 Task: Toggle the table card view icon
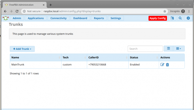(168, 48)
